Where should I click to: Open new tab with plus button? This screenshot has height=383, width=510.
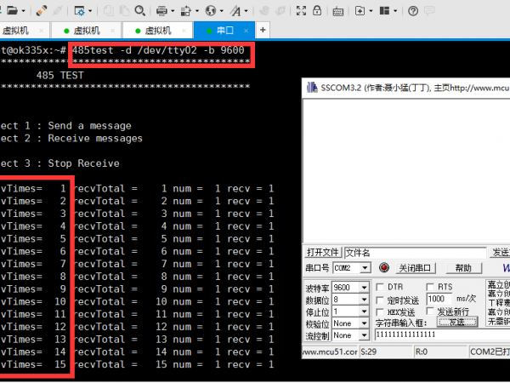(263, 30)
